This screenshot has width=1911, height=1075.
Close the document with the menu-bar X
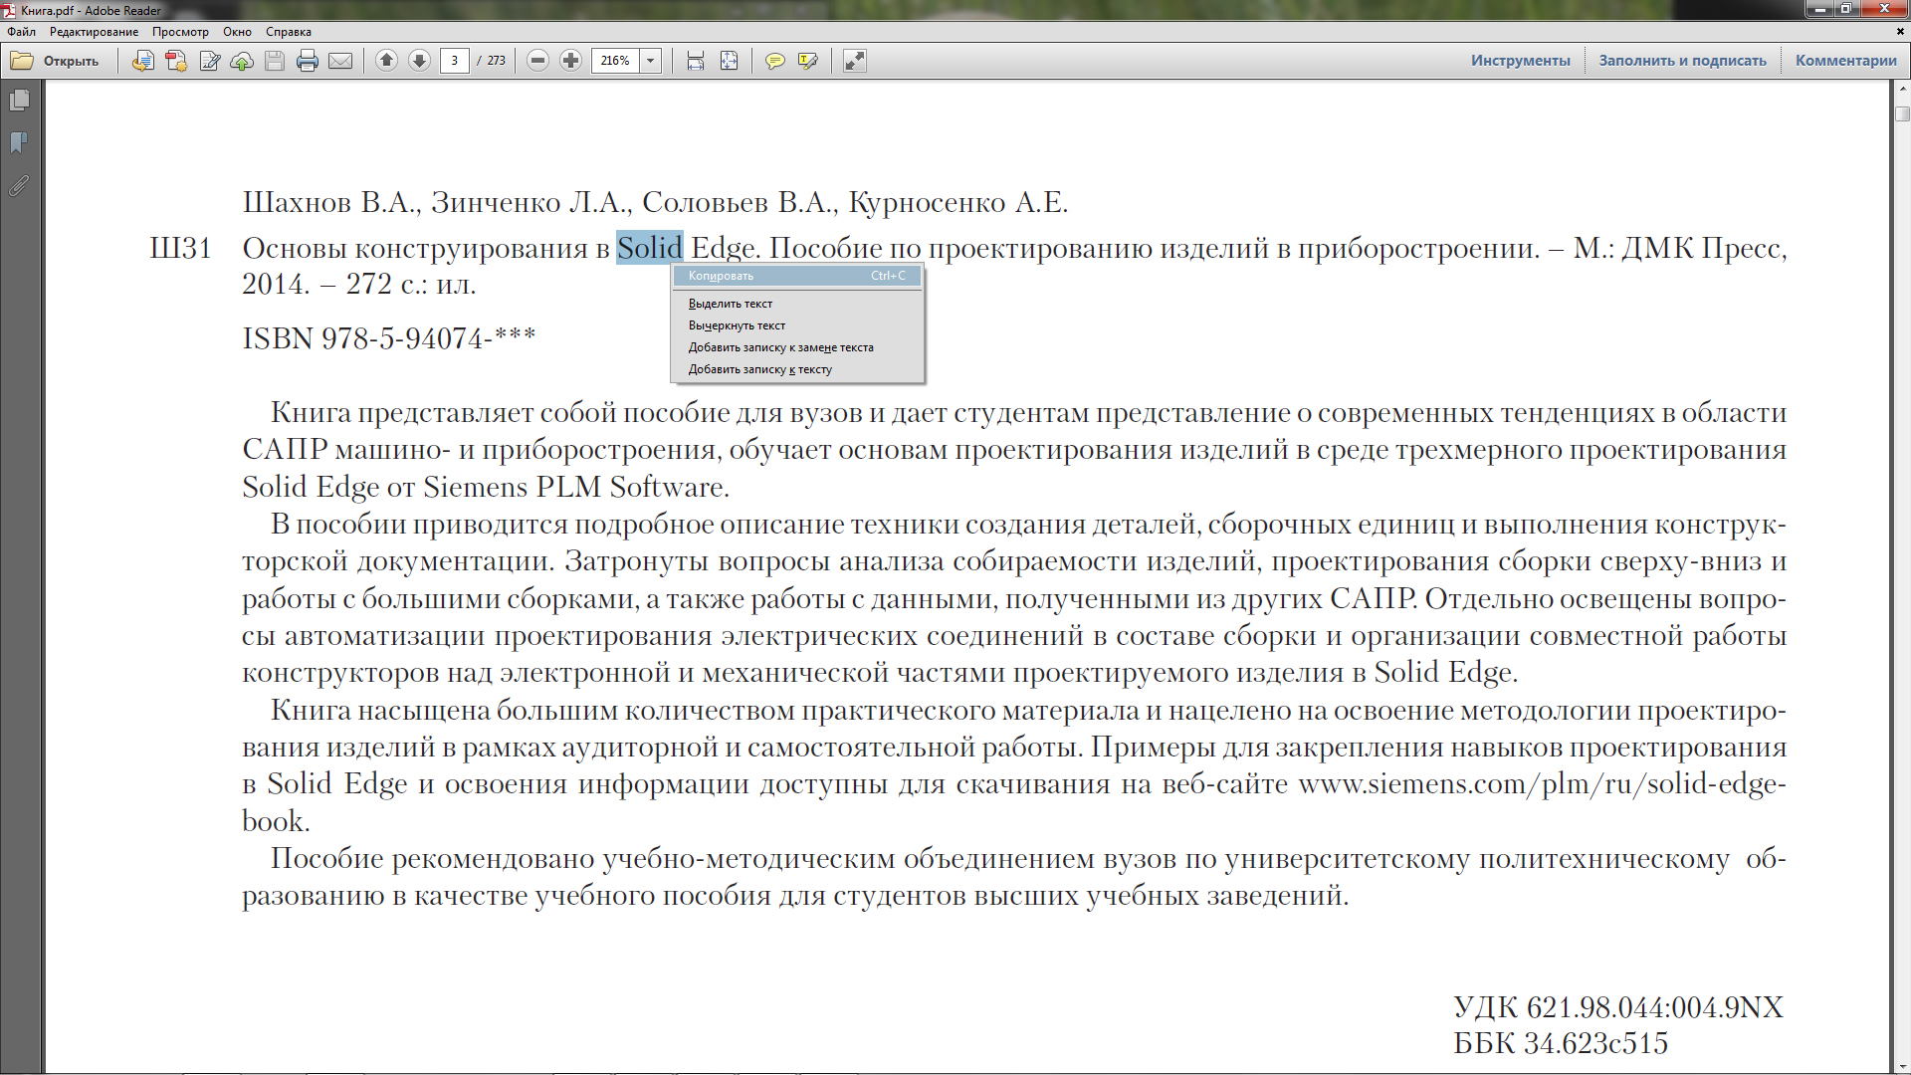point(1900,32)
